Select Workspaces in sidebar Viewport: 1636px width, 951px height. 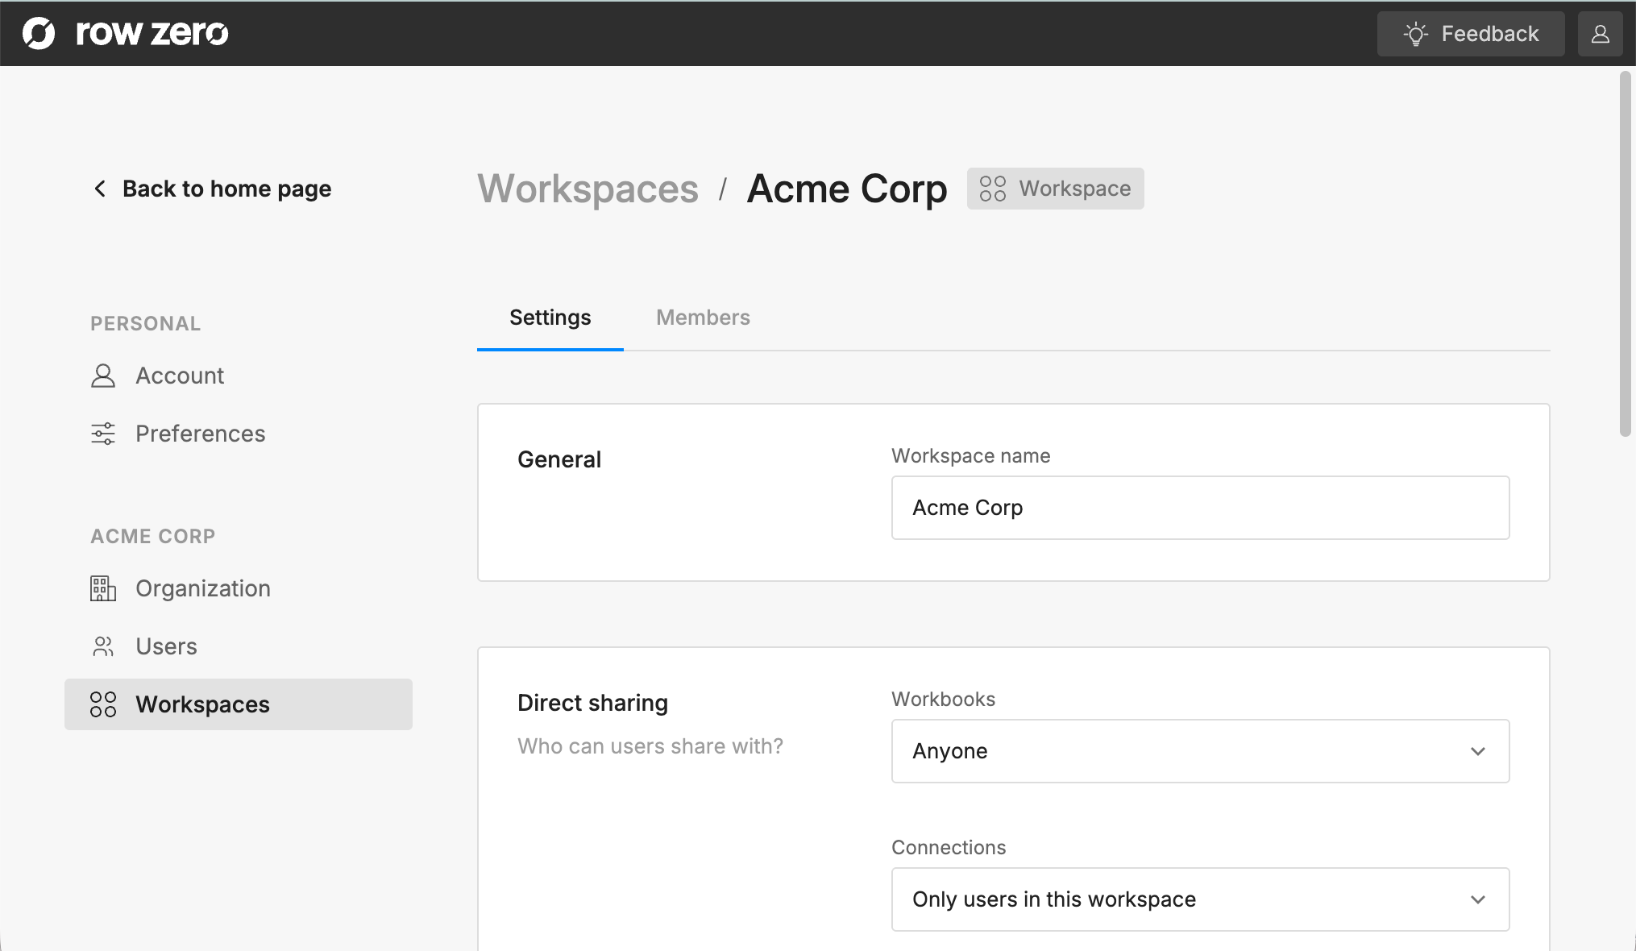(239, 704)
